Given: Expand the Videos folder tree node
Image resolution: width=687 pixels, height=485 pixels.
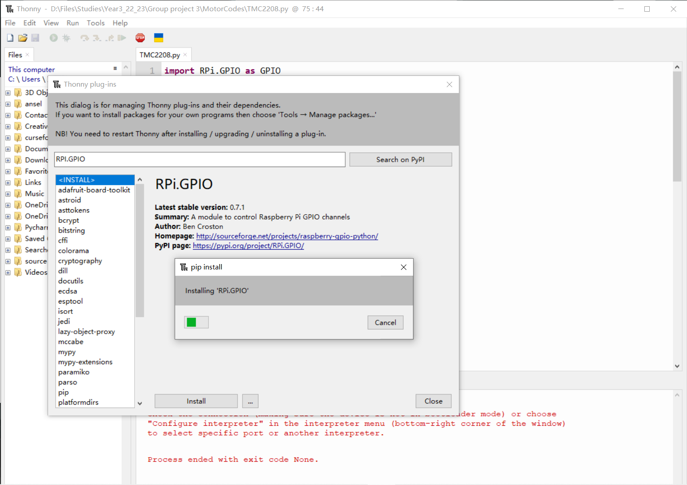Looking at the screenshot, I should (x=8, y=272).
